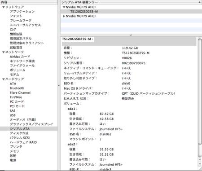Click the sda2 capacity 31.55 GB

[107, 149]
